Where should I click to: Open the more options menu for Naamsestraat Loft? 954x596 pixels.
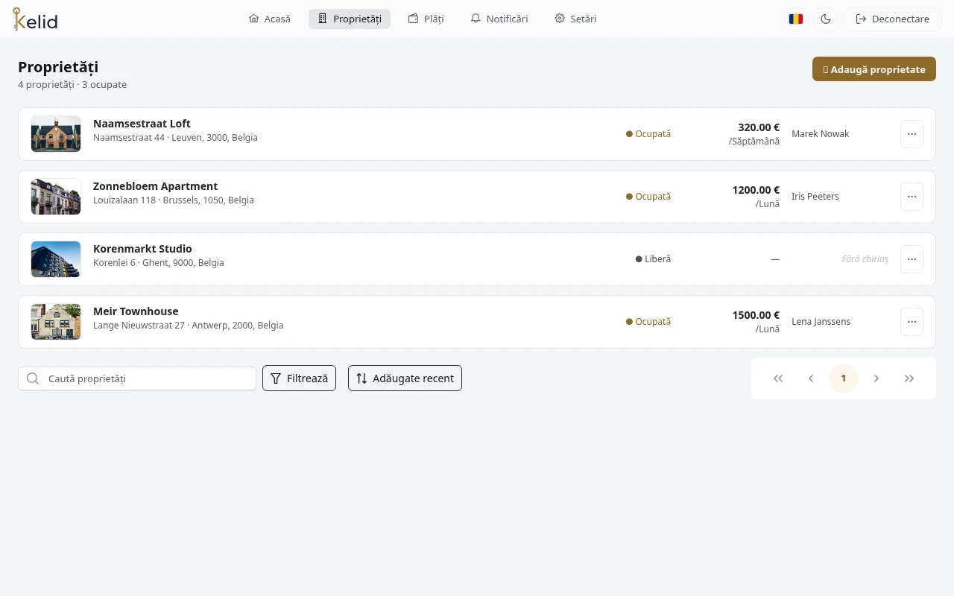912,134
